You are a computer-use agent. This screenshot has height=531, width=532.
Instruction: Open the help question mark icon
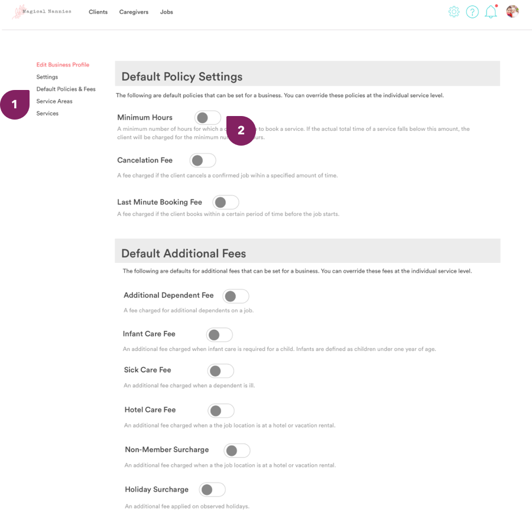pyautogui.click(x=472, y=12)
